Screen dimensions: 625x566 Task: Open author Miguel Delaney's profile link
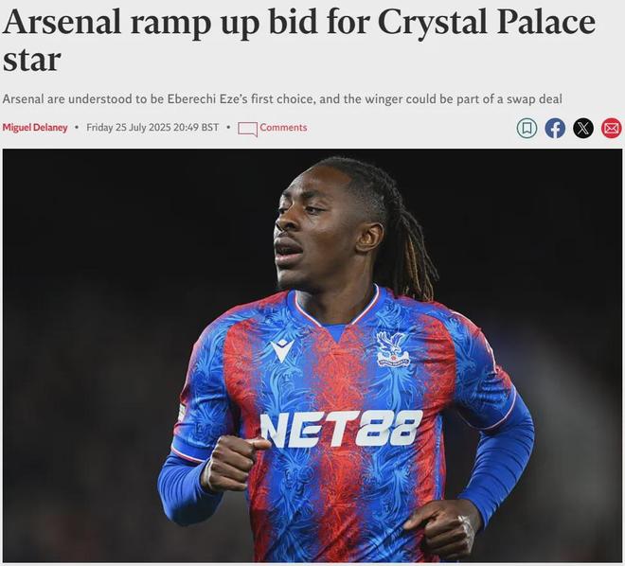35,128
